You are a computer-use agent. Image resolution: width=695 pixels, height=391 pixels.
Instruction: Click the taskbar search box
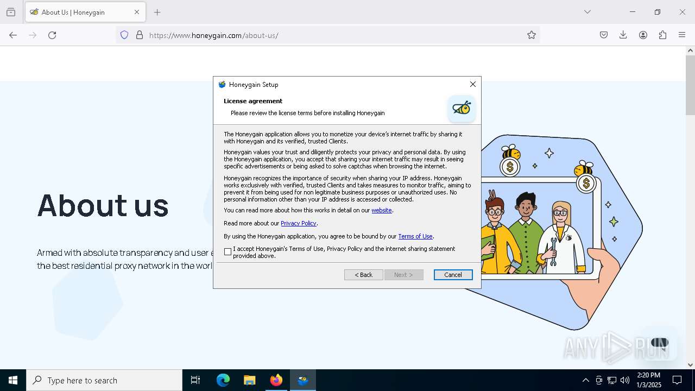pyautogui.click(x=104, y=380)
